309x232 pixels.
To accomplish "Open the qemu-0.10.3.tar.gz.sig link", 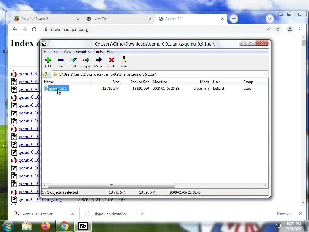I will (40, 199).
